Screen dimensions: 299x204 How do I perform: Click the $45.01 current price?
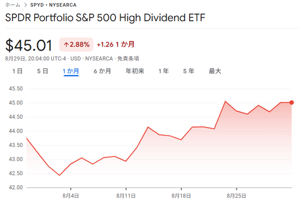(29, 45)
